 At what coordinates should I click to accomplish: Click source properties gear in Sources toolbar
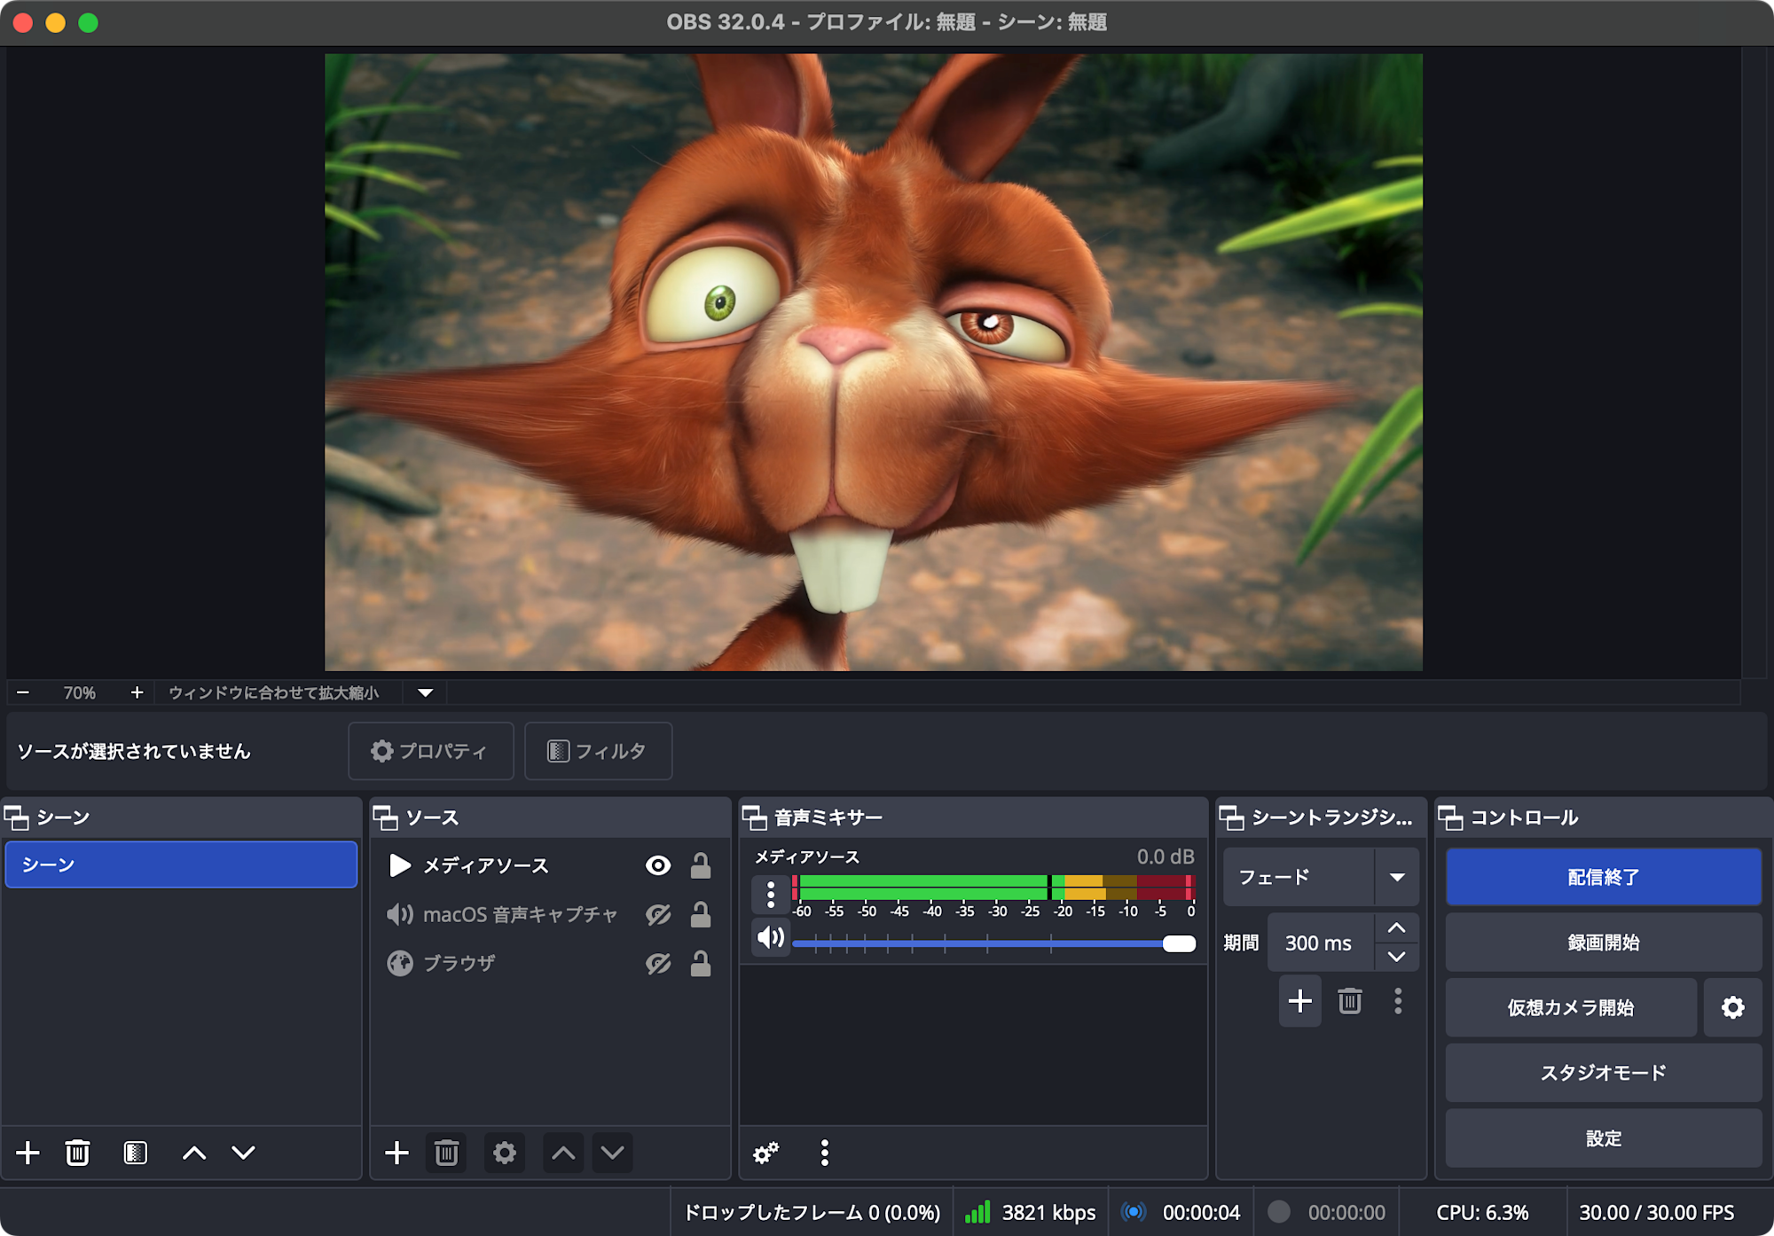click(x=504, y=1153)
